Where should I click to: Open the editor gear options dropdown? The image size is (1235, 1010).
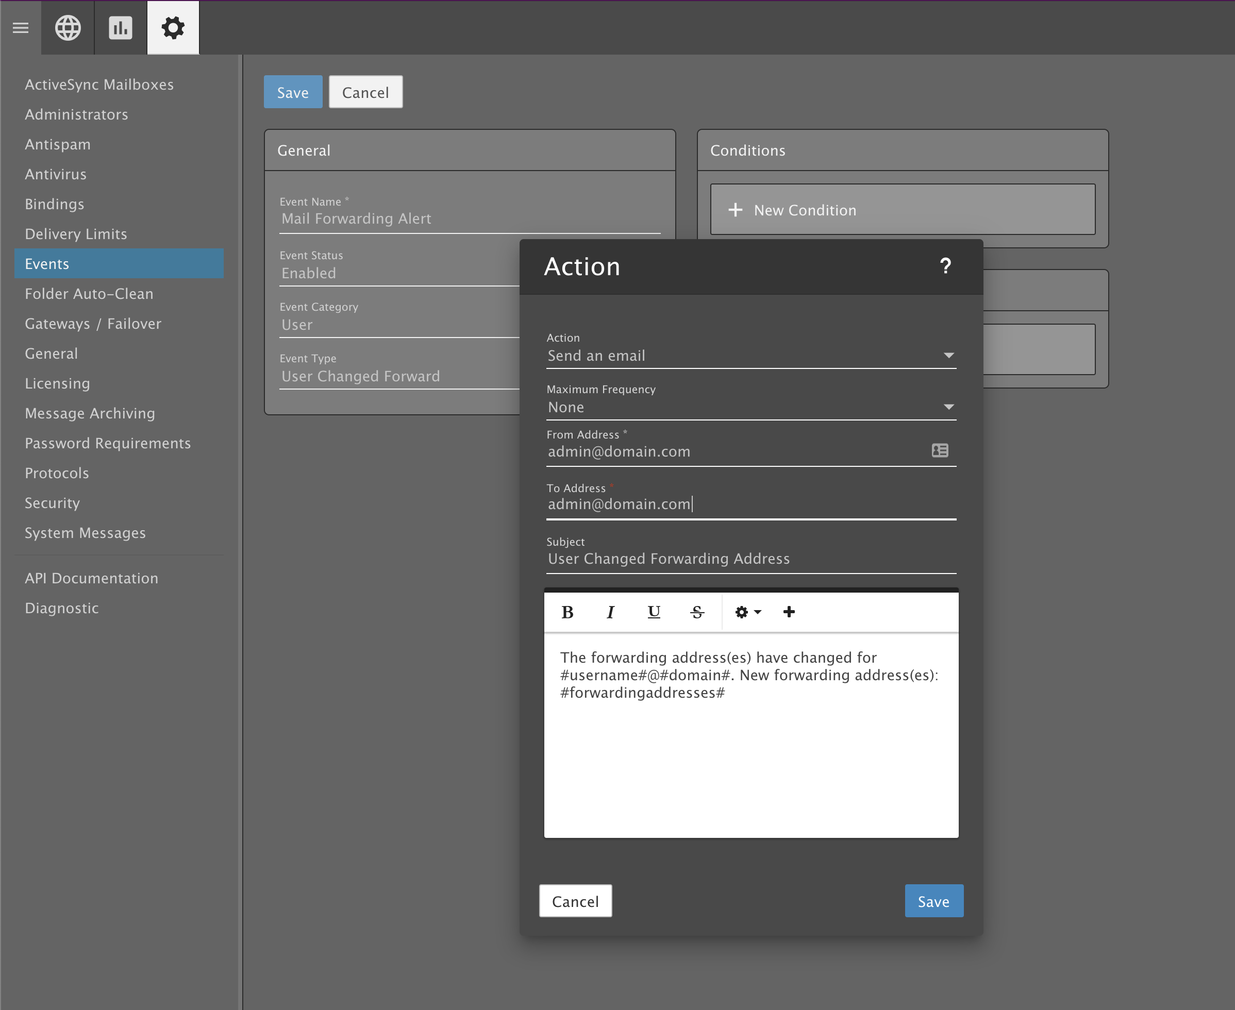pos(747,612)
